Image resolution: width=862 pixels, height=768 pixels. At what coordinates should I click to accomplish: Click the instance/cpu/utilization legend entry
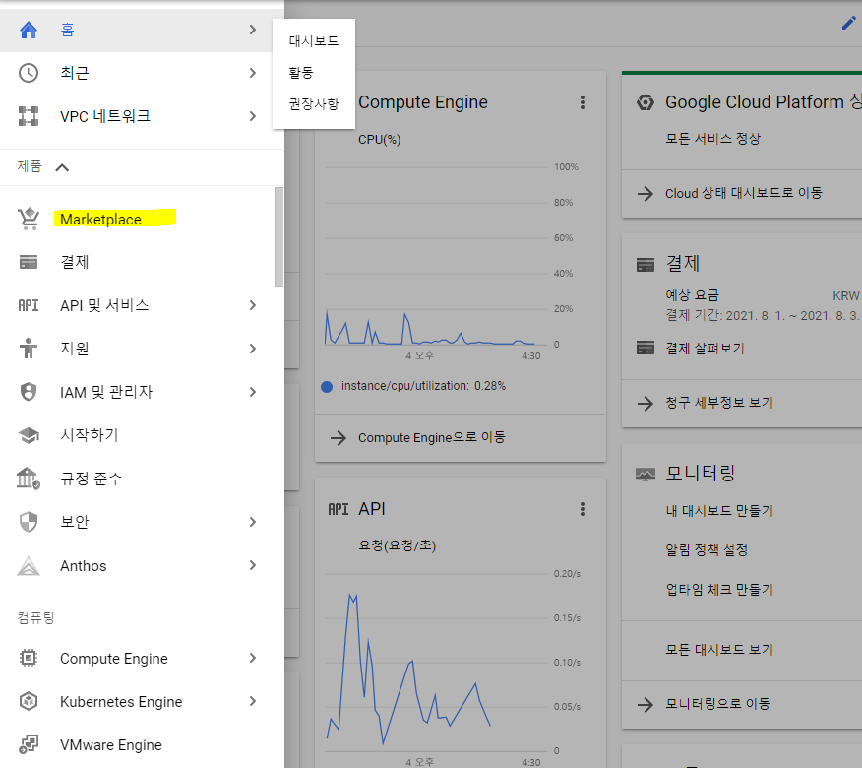(x=413, y=386)
